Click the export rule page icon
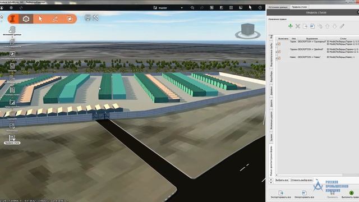The image size is (359, 202). (x=305, y=26)
